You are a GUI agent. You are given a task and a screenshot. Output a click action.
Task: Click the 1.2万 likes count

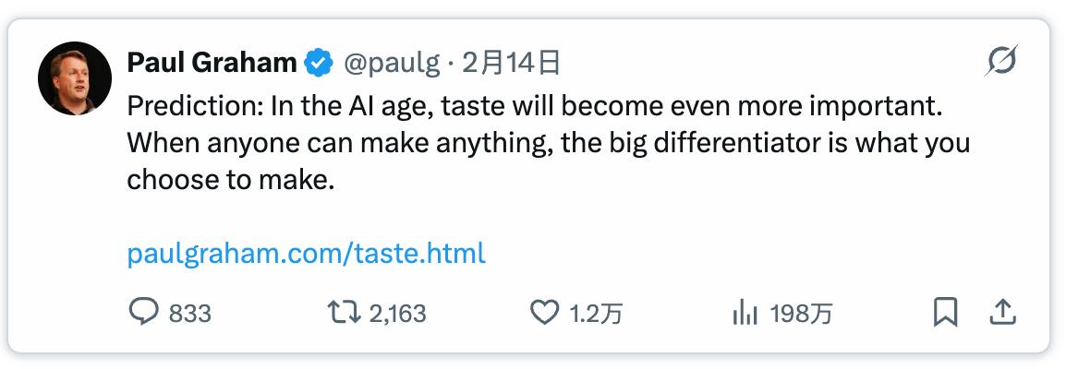pos(596,315)
